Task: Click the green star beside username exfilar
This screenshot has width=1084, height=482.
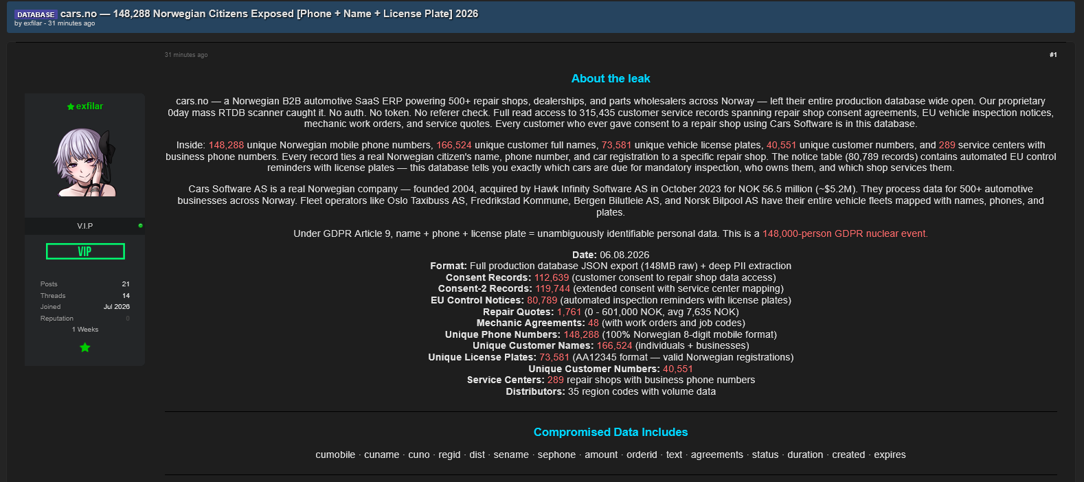Action: [70, 106]
